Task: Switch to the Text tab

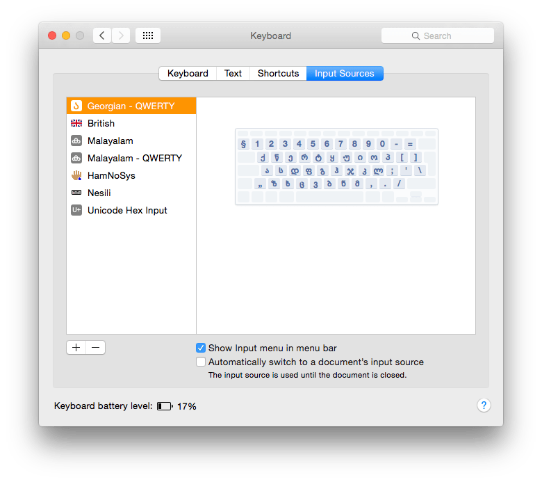Action: [x=233, y=73]
